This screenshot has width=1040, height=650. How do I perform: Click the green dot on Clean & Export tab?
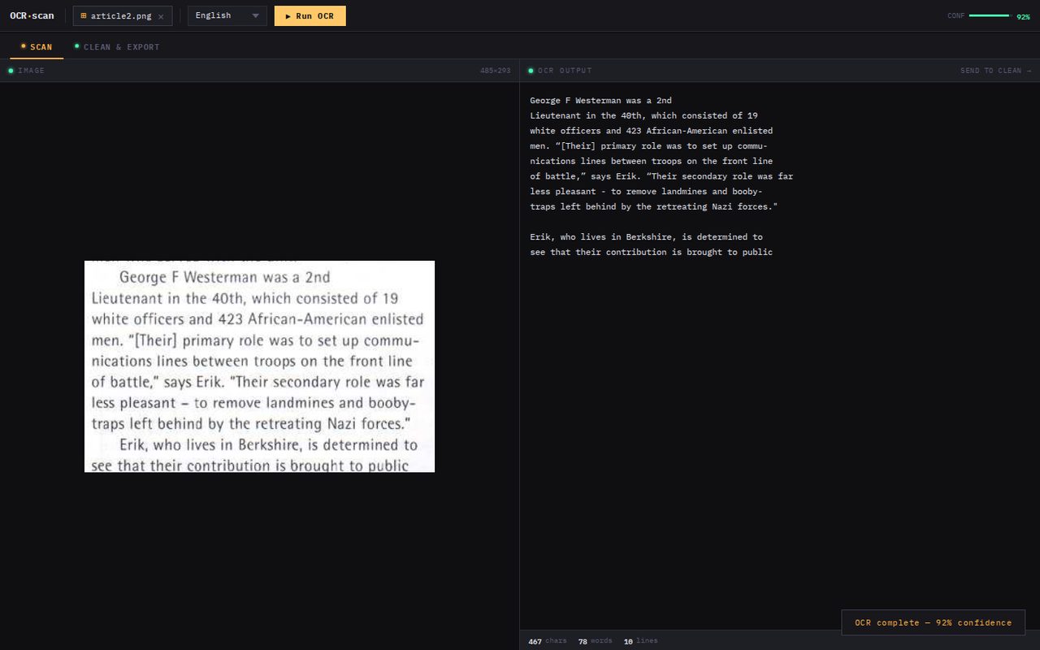(x=77, y=46)
